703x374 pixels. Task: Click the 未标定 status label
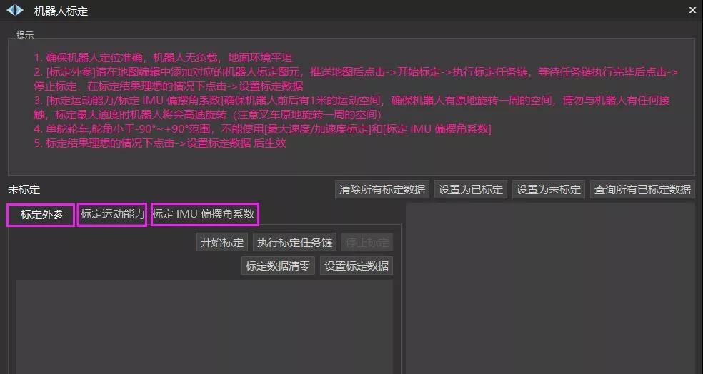tap(24, 190)
